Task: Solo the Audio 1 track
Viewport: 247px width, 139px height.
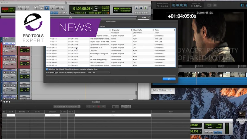Action: tap(11, 72)
